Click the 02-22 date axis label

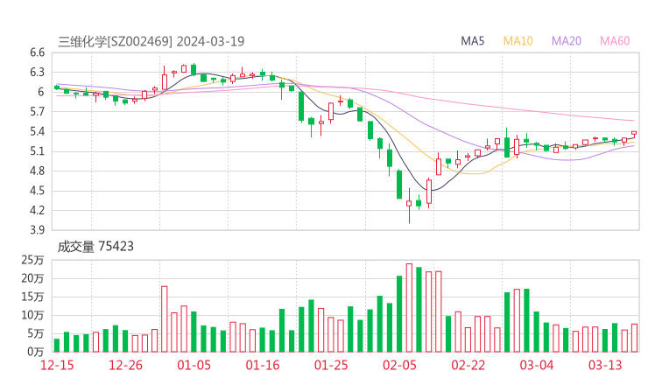(x=468, y=365)
